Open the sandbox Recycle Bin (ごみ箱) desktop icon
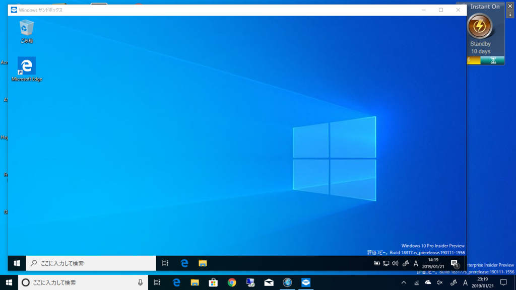The image size is (516, 290). 27,31
